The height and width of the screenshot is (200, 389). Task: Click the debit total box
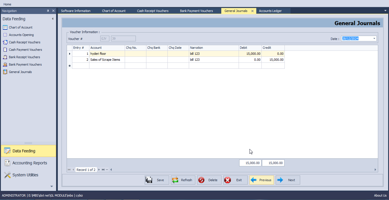[250, 163]
